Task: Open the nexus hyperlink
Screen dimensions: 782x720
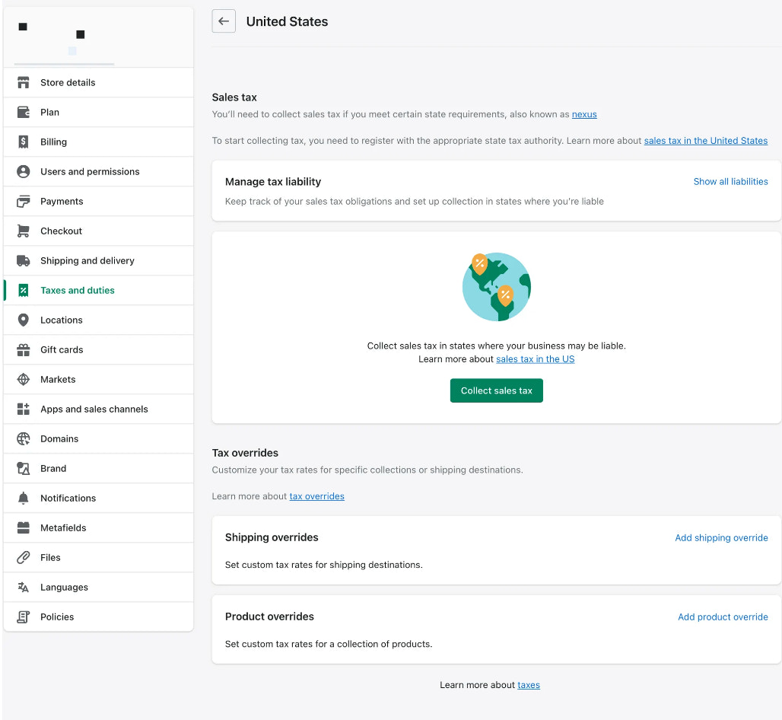Action: (584, 114)
